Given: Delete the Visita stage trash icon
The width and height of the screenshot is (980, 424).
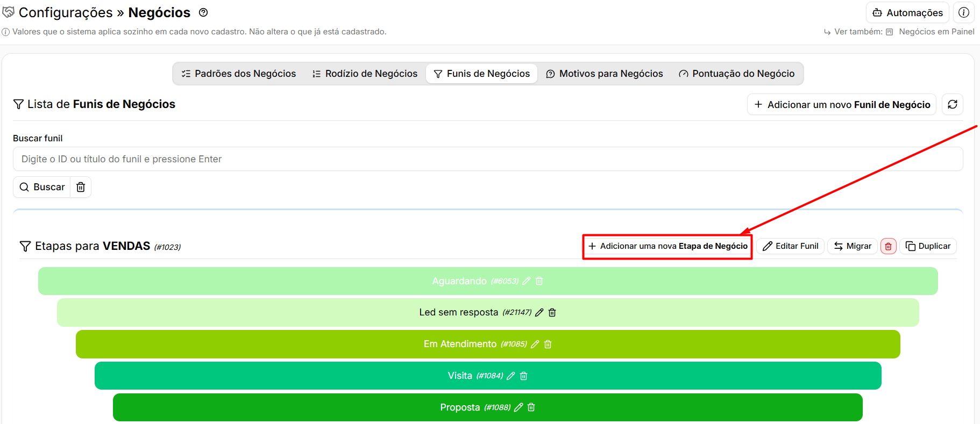Looking at the screenshot, I should point(524,376).
